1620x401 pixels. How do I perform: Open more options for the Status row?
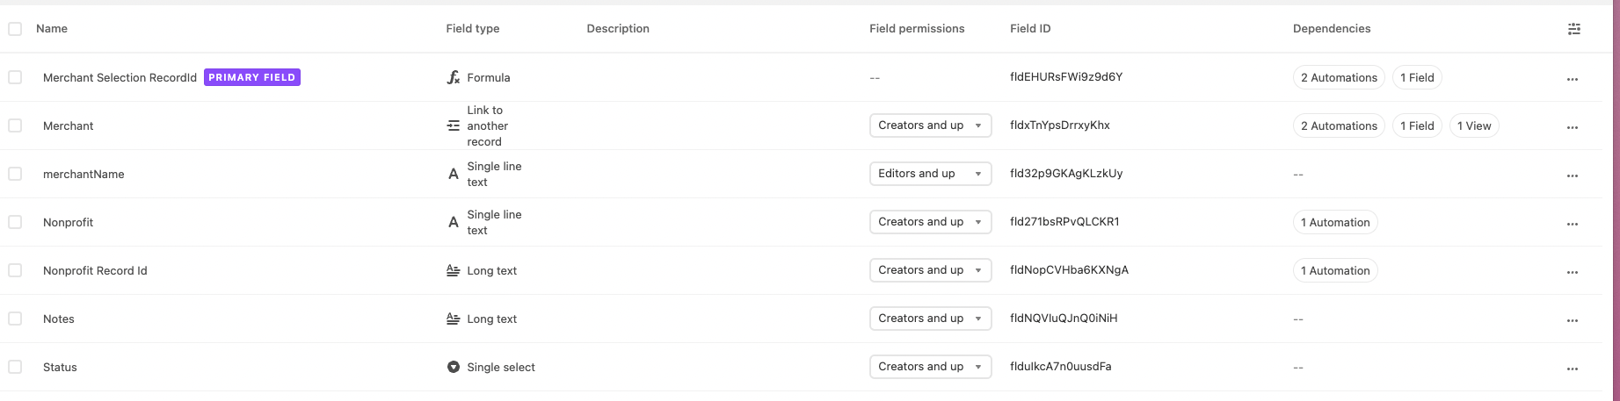[x=1573, y=369]
